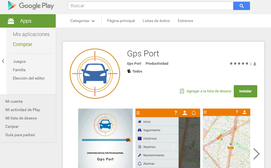Open the Página principal tab
Screen dimensions: 271x168
click(x=121, y=21)
